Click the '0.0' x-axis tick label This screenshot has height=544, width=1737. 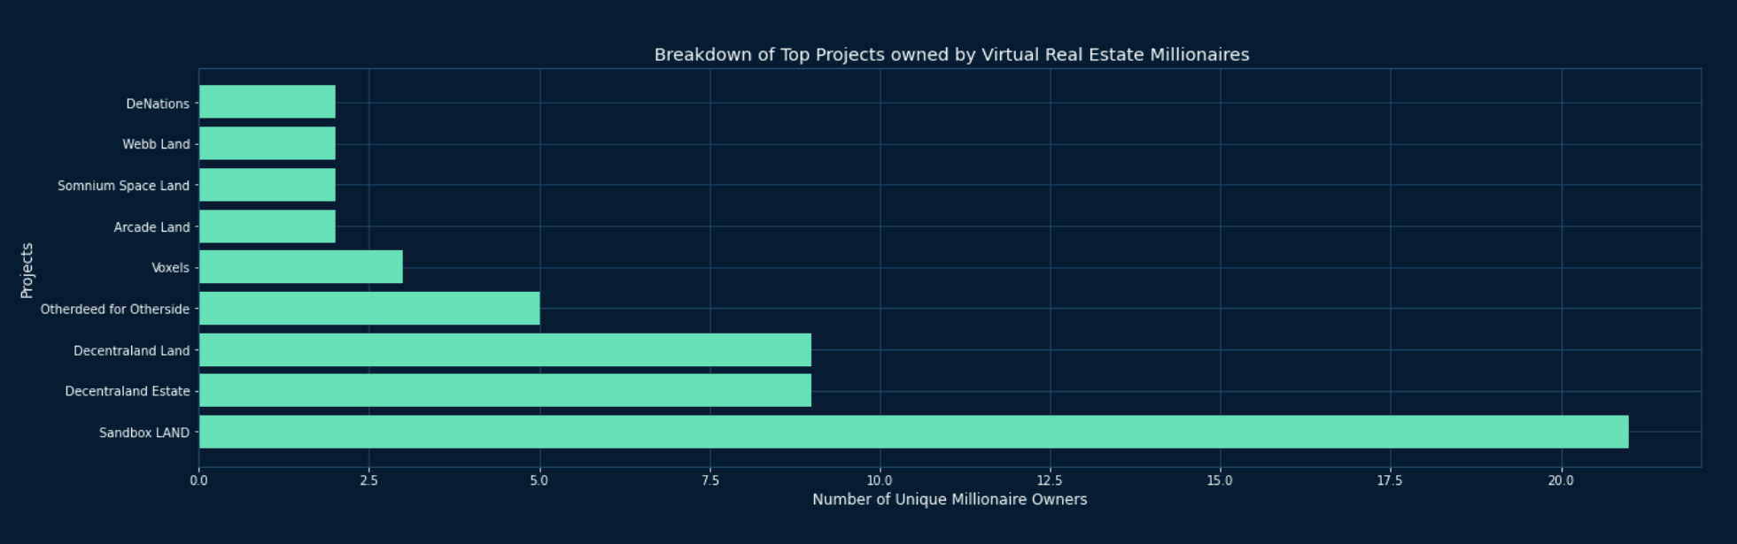coord(198,481)
